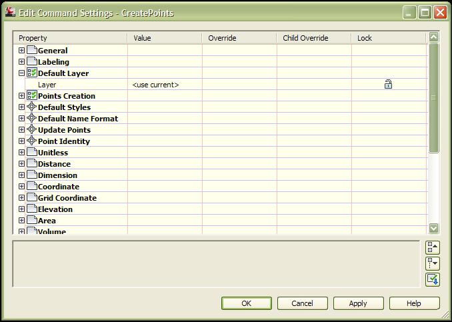Image resolution: width=452 pixels, height=322 pixels.
Task: Click the Default Name Format target icon
Action: 32,118
